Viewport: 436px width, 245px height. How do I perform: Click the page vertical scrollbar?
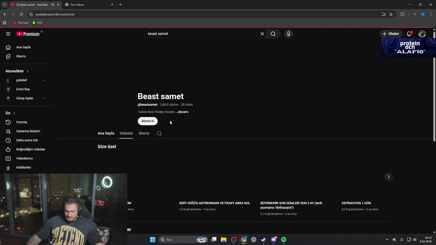tap(434, 87)
